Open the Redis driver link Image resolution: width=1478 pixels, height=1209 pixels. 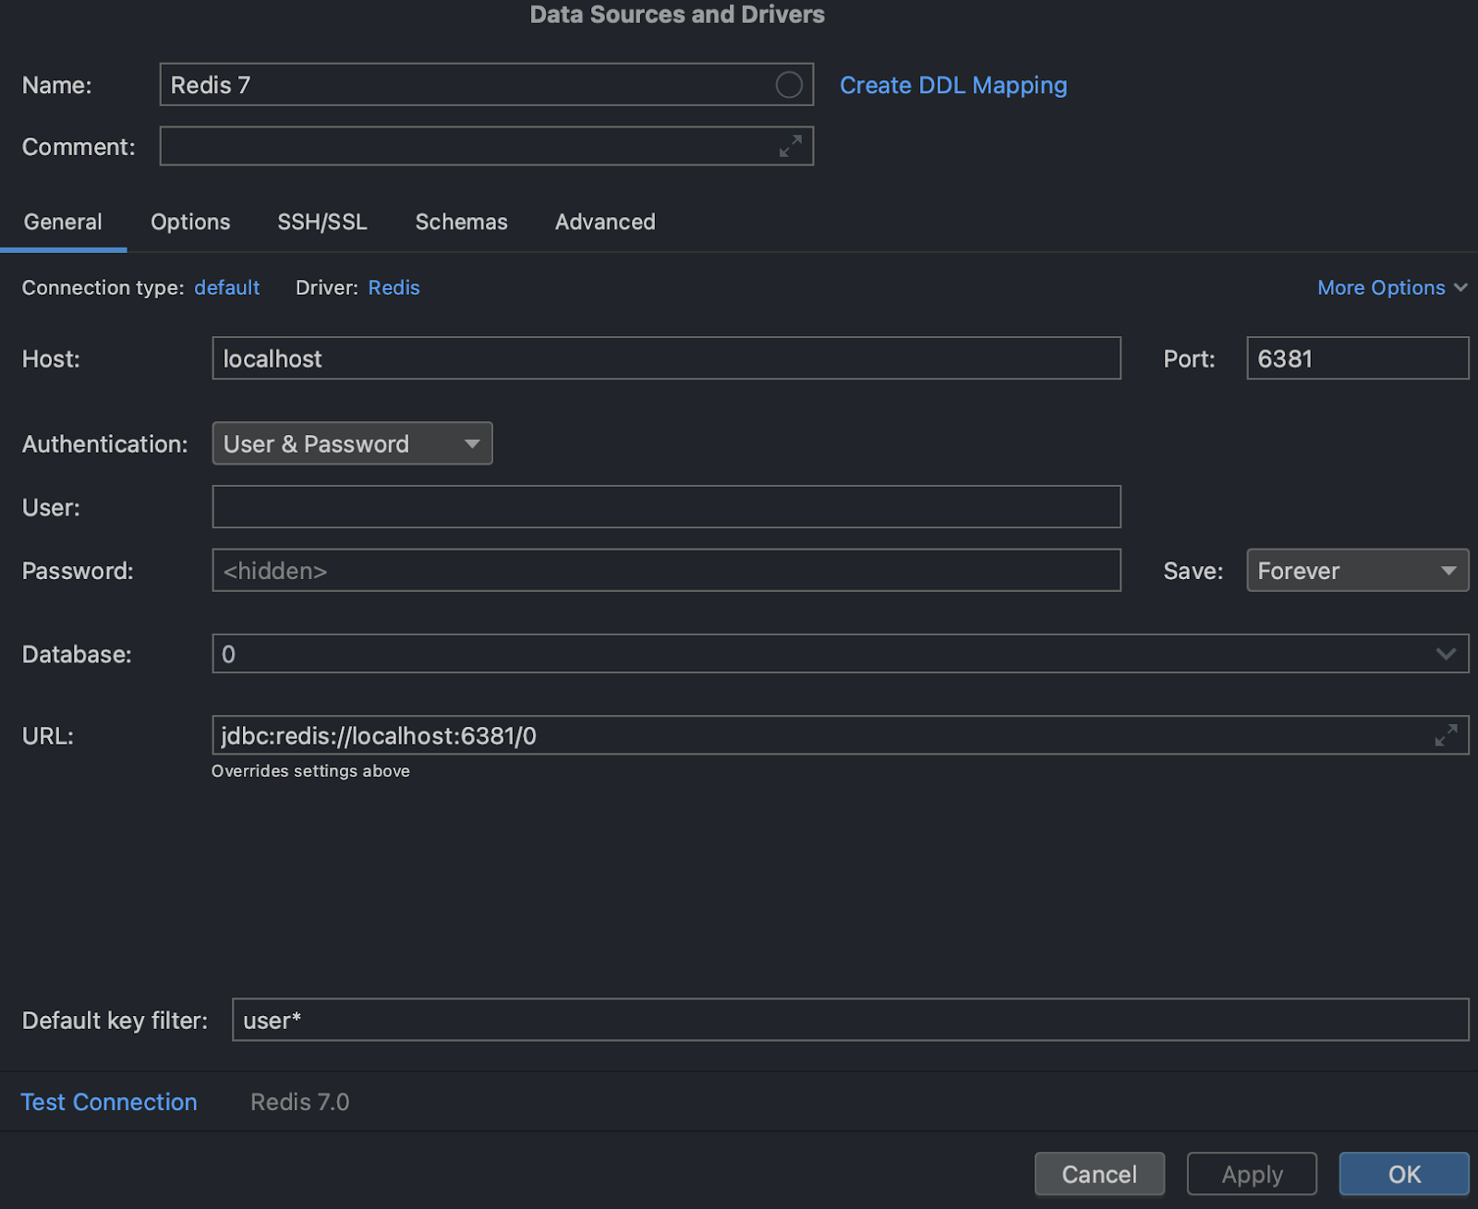[x=394, y=288]
